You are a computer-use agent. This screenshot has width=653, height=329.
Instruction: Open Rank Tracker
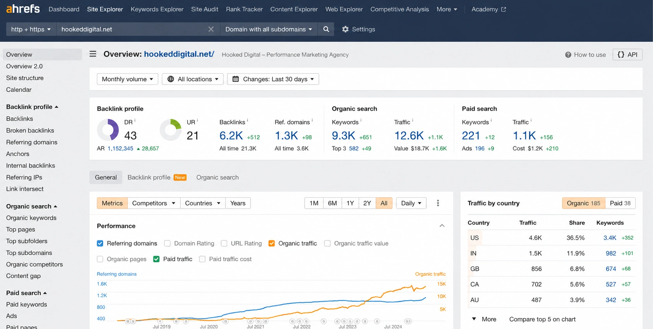point(244,9)
